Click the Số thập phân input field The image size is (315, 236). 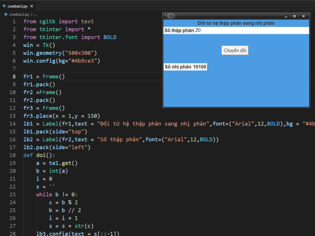tap(251, 30)
